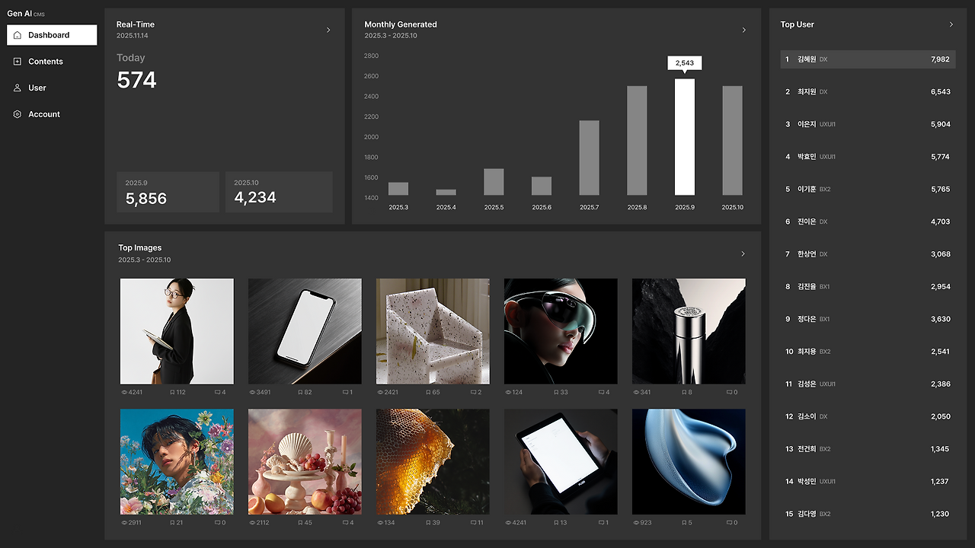The image size is (975, 548).
Task: Select user row 김소이 with 2,050
Action: tap(868, 416)
